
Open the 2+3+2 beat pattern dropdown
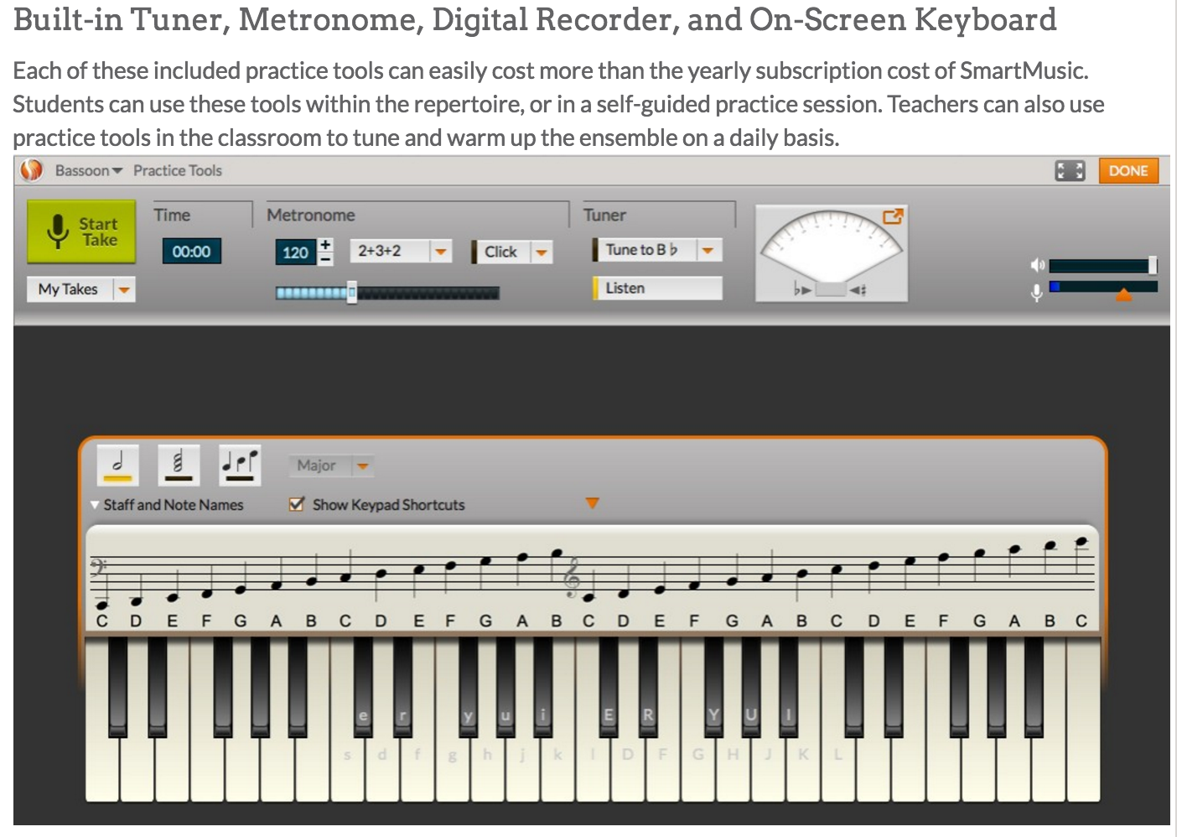pyautogui.click(x=401, y=251)
